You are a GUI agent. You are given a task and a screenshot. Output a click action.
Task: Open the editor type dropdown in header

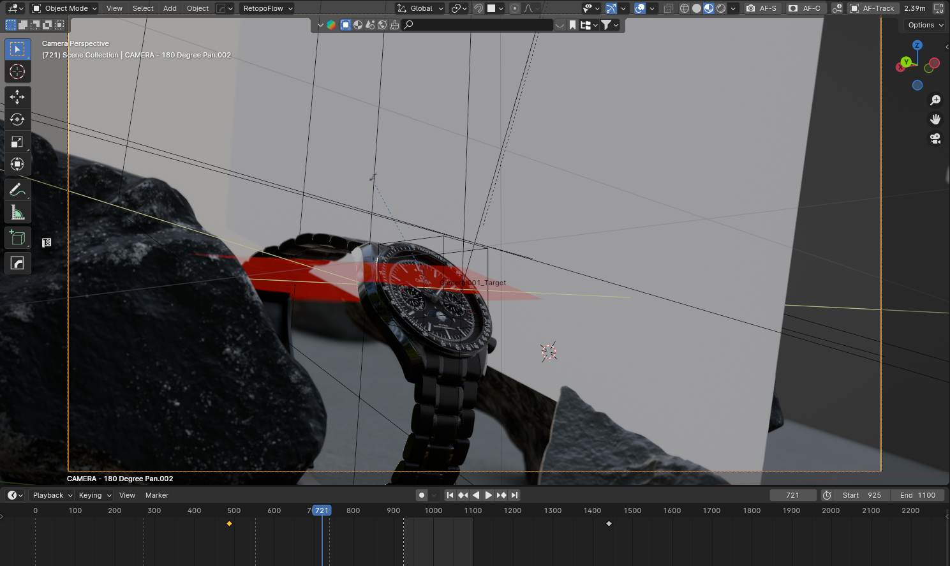(15, 8)
